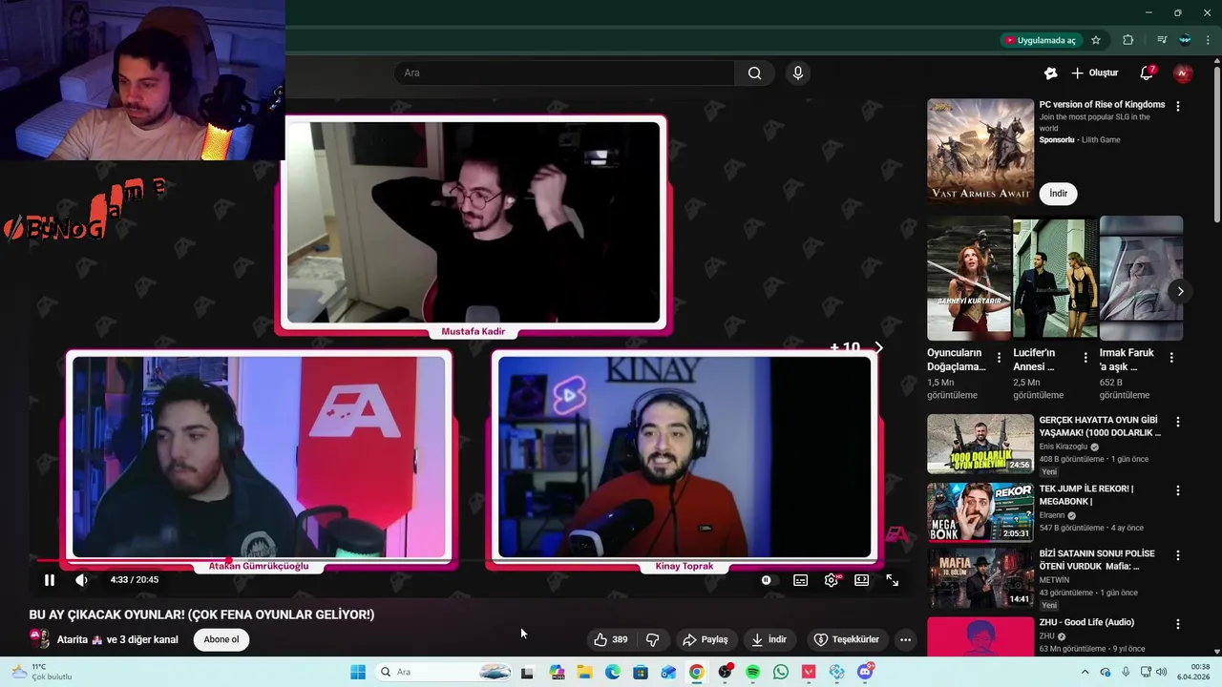Open Microsoft Edge from the taskbar
The height and width of the screenshot is (687, 1222).
612,673
